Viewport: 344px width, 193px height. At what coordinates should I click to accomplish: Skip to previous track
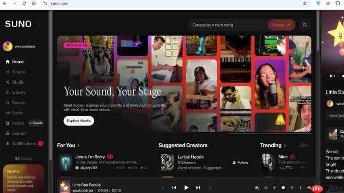(x=174, y=187)
